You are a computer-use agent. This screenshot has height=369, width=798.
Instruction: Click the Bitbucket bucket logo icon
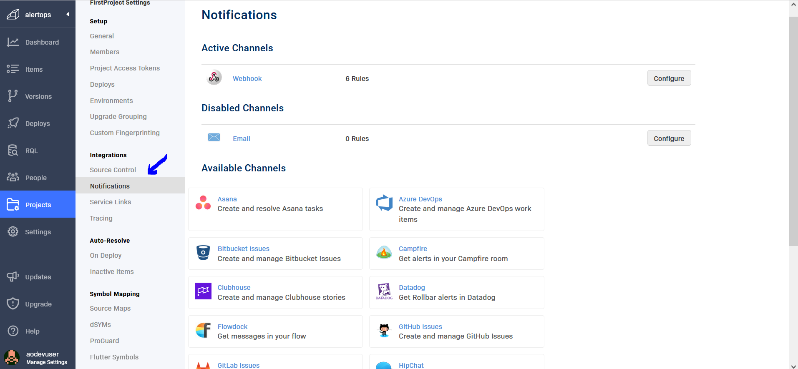(203, 253)
